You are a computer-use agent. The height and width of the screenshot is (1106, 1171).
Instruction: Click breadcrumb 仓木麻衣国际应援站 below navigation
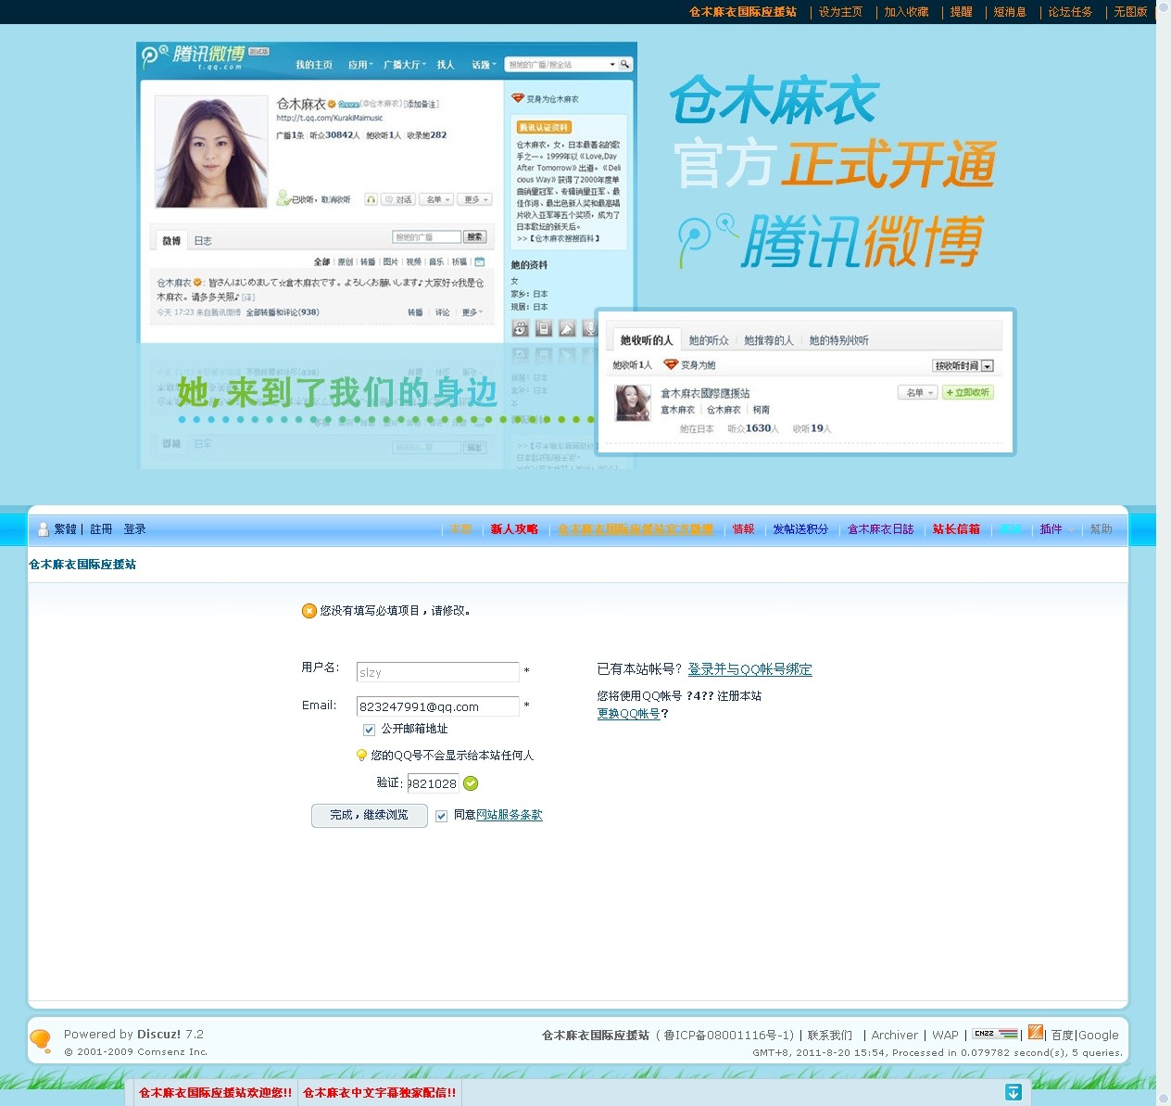pyautogui.click(x=82, y=565)
